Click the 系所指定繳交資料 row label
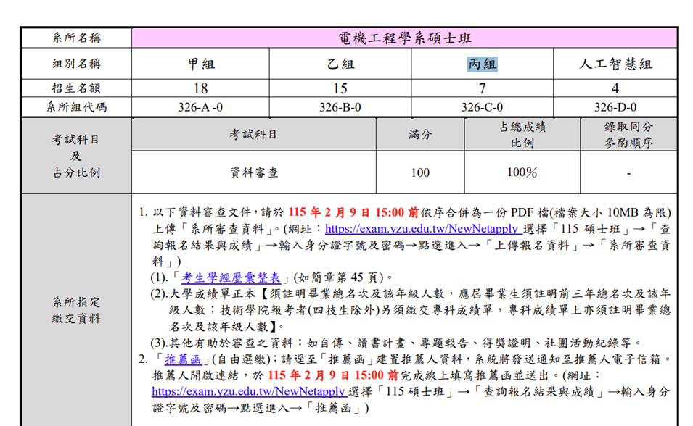 [76, 310]
